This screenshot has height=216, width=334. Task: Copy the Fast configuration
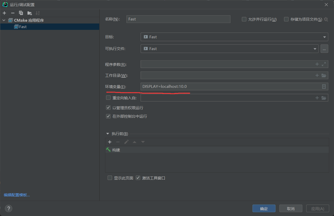click(x=21, y=13)
